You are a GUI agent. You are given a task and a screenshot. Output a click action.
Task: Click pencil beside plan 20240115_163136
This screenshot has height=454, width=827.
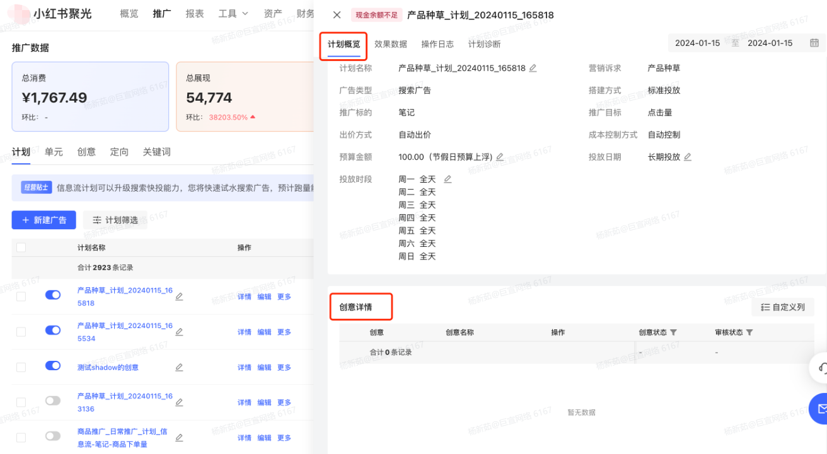179,402
